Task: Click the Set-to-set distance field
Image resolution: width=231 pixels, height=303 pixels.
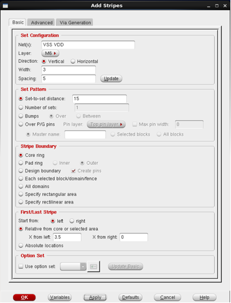Action: pyautogui.click(x=100, y=99)
